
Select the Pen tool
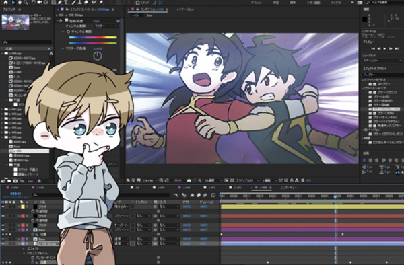pyautogui.click(x=60, y=3)
